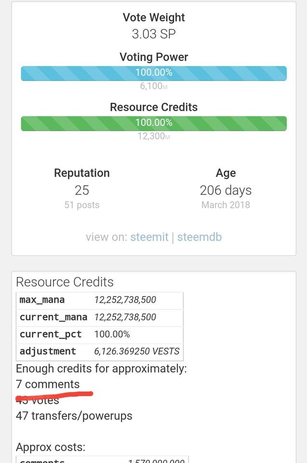Open the steemdb profile link
This screenshot has height=463, width=307.
[x=200, y=237]
